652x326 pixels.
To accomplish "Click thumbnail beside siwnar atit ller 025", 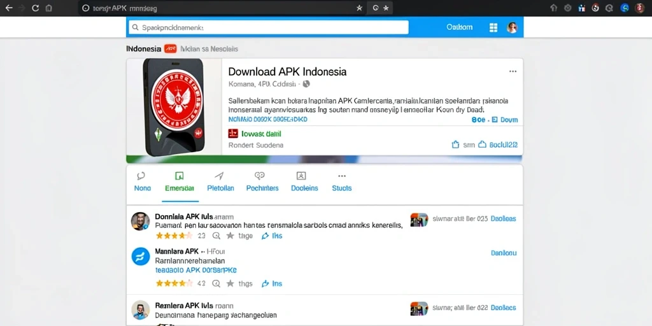I will point(419,220).
